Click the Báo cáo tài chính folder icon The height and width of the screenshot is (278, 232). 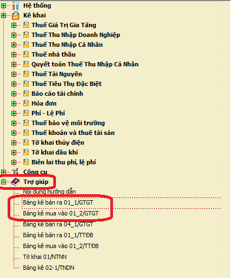point(26,93)
